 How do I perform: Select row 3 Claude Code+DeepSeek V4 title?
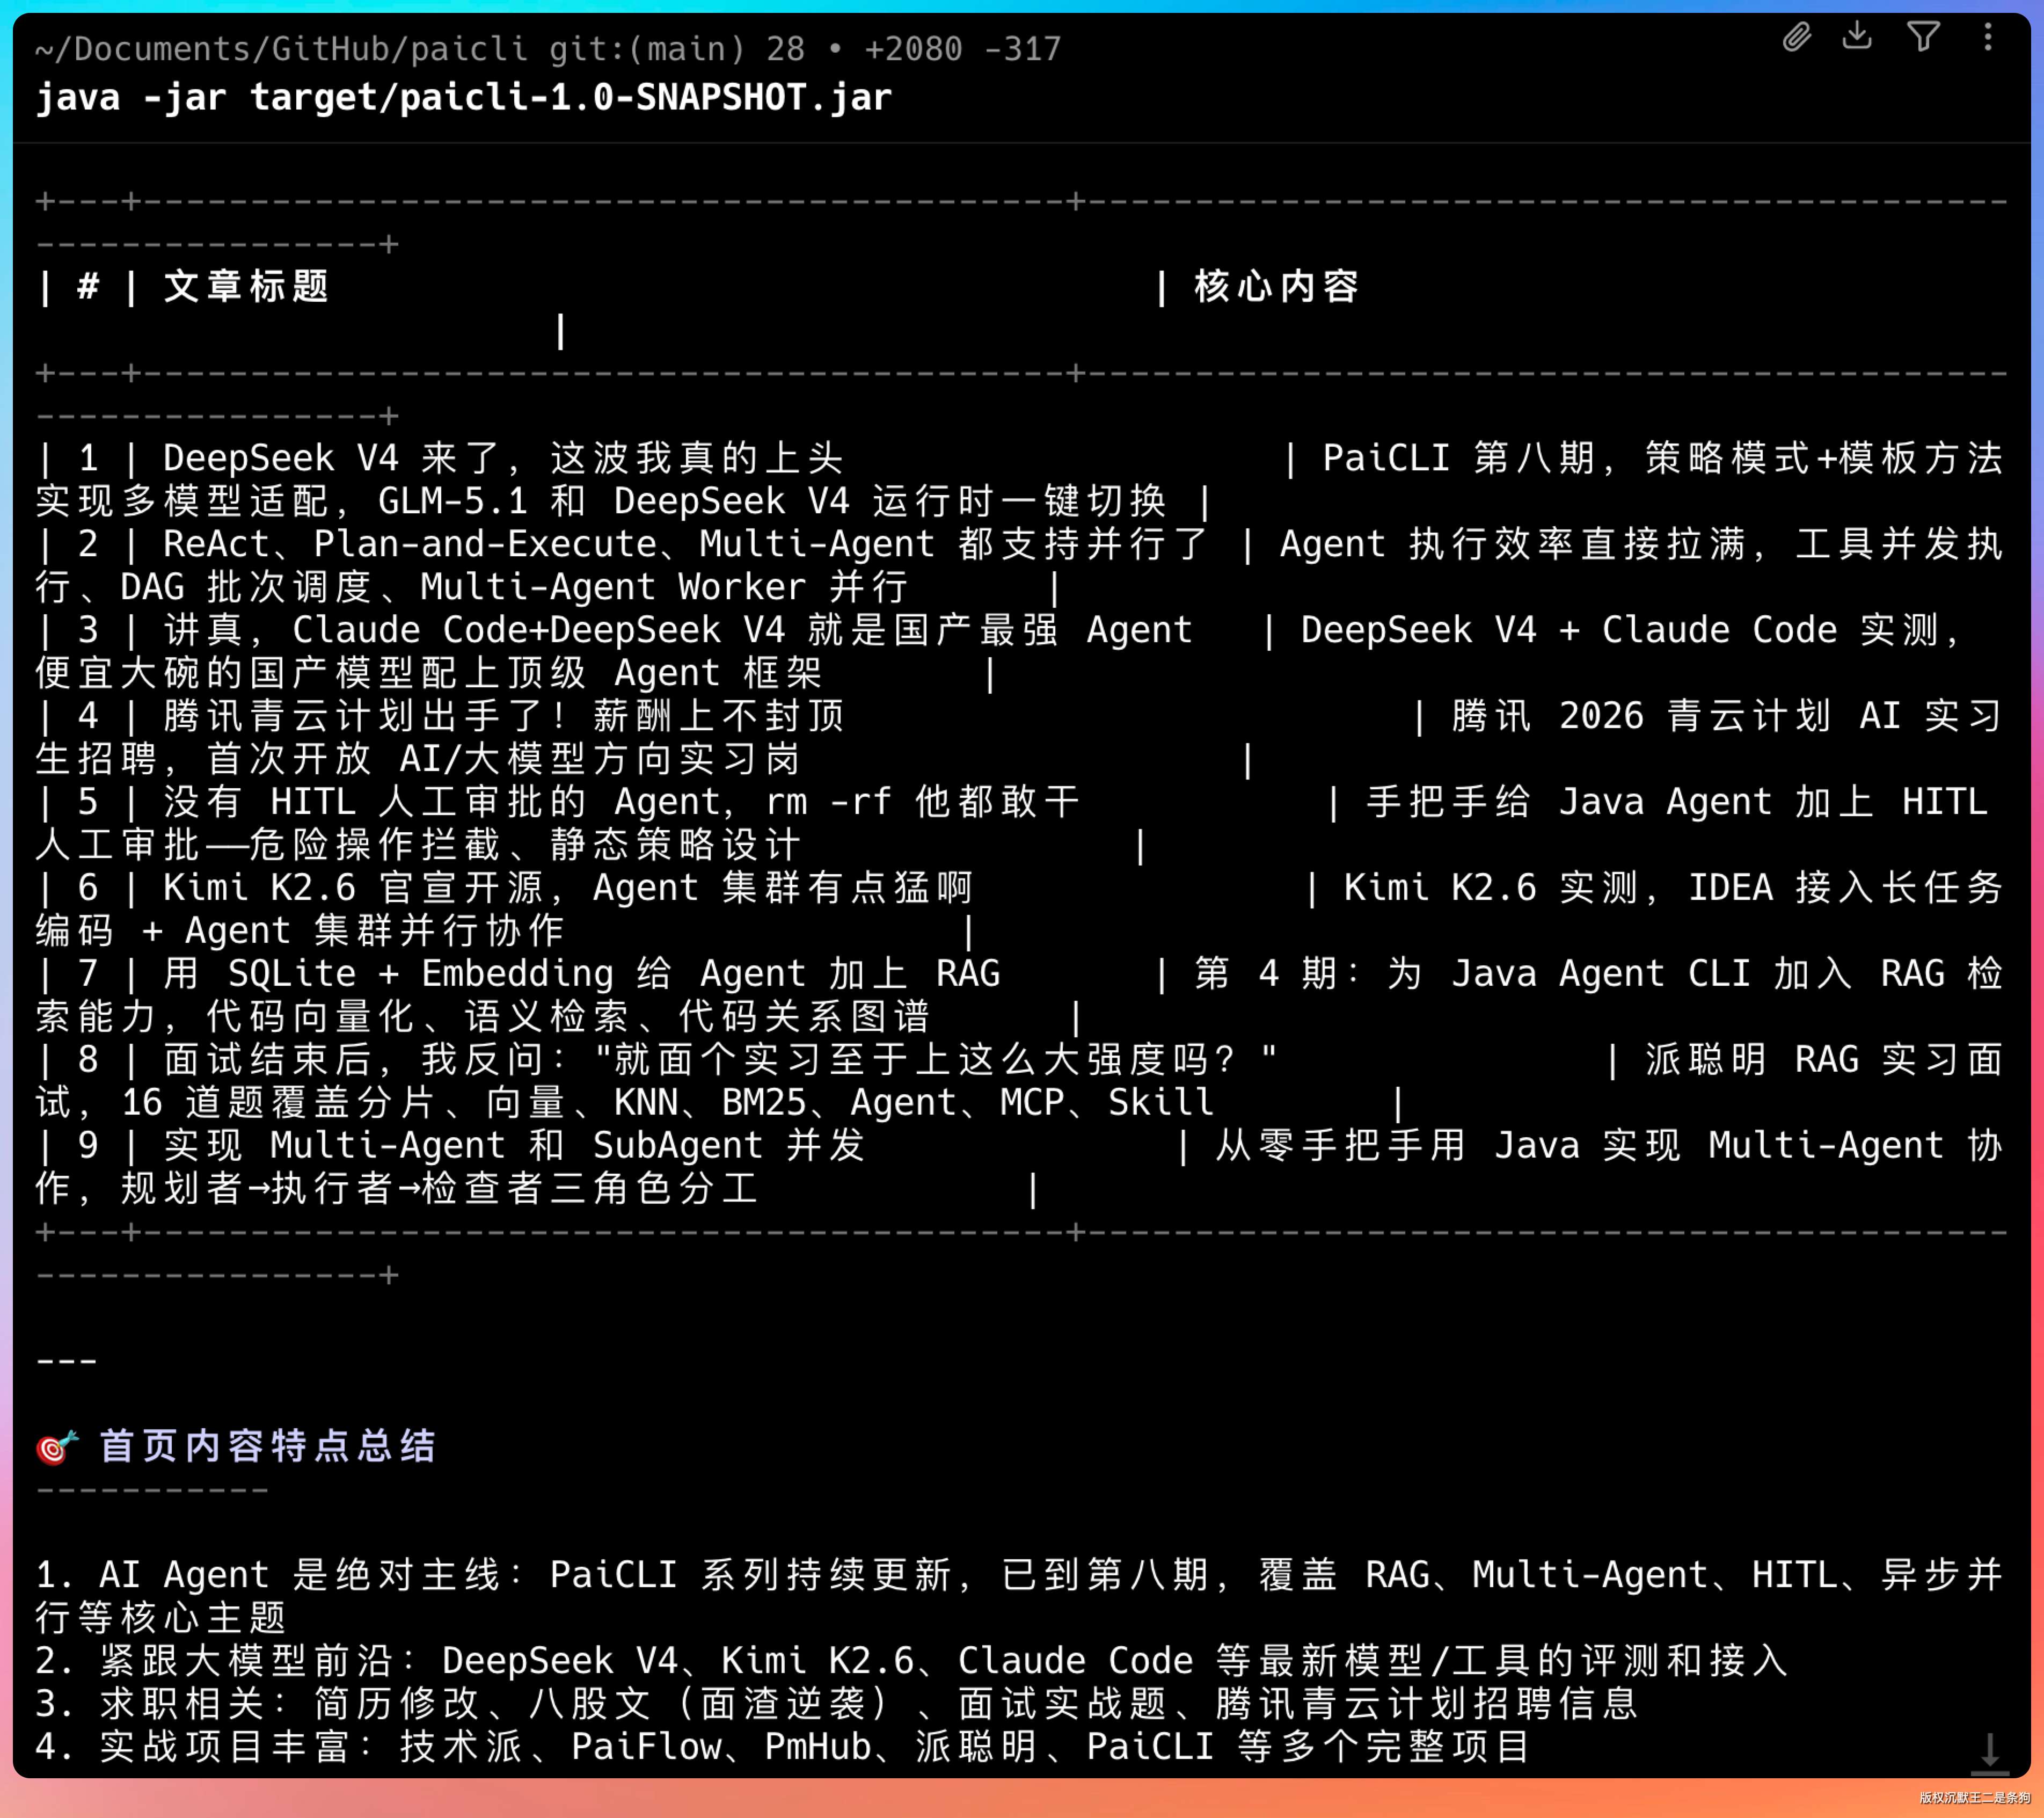(677, 630)
